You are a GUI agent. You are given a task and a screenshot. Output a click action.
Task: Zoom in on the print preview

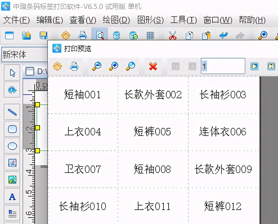click(x=113, y=67)
